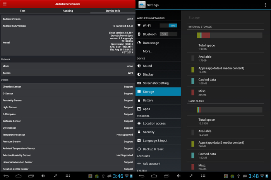This screenshot has width=271, height=180.
Task: Click the E-Compass row
Action: click(x=68, y=114)
